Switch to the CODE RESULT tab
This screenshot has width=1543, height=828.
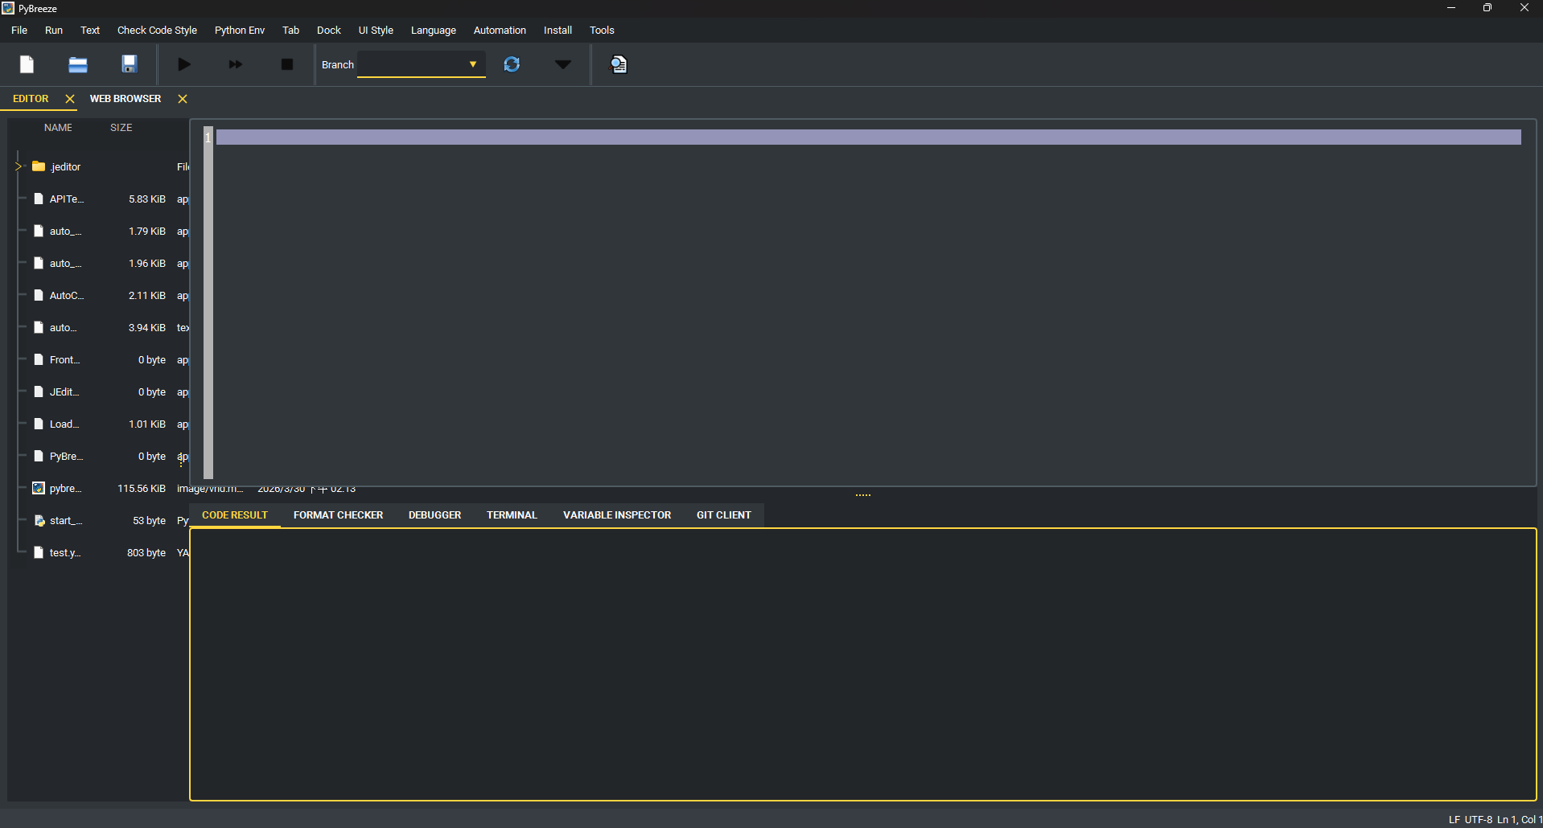coord(235,515)
